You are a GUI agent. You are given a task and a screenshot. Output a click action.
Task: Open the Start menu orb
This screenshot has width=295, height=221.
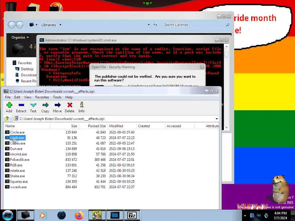(7, 215)
